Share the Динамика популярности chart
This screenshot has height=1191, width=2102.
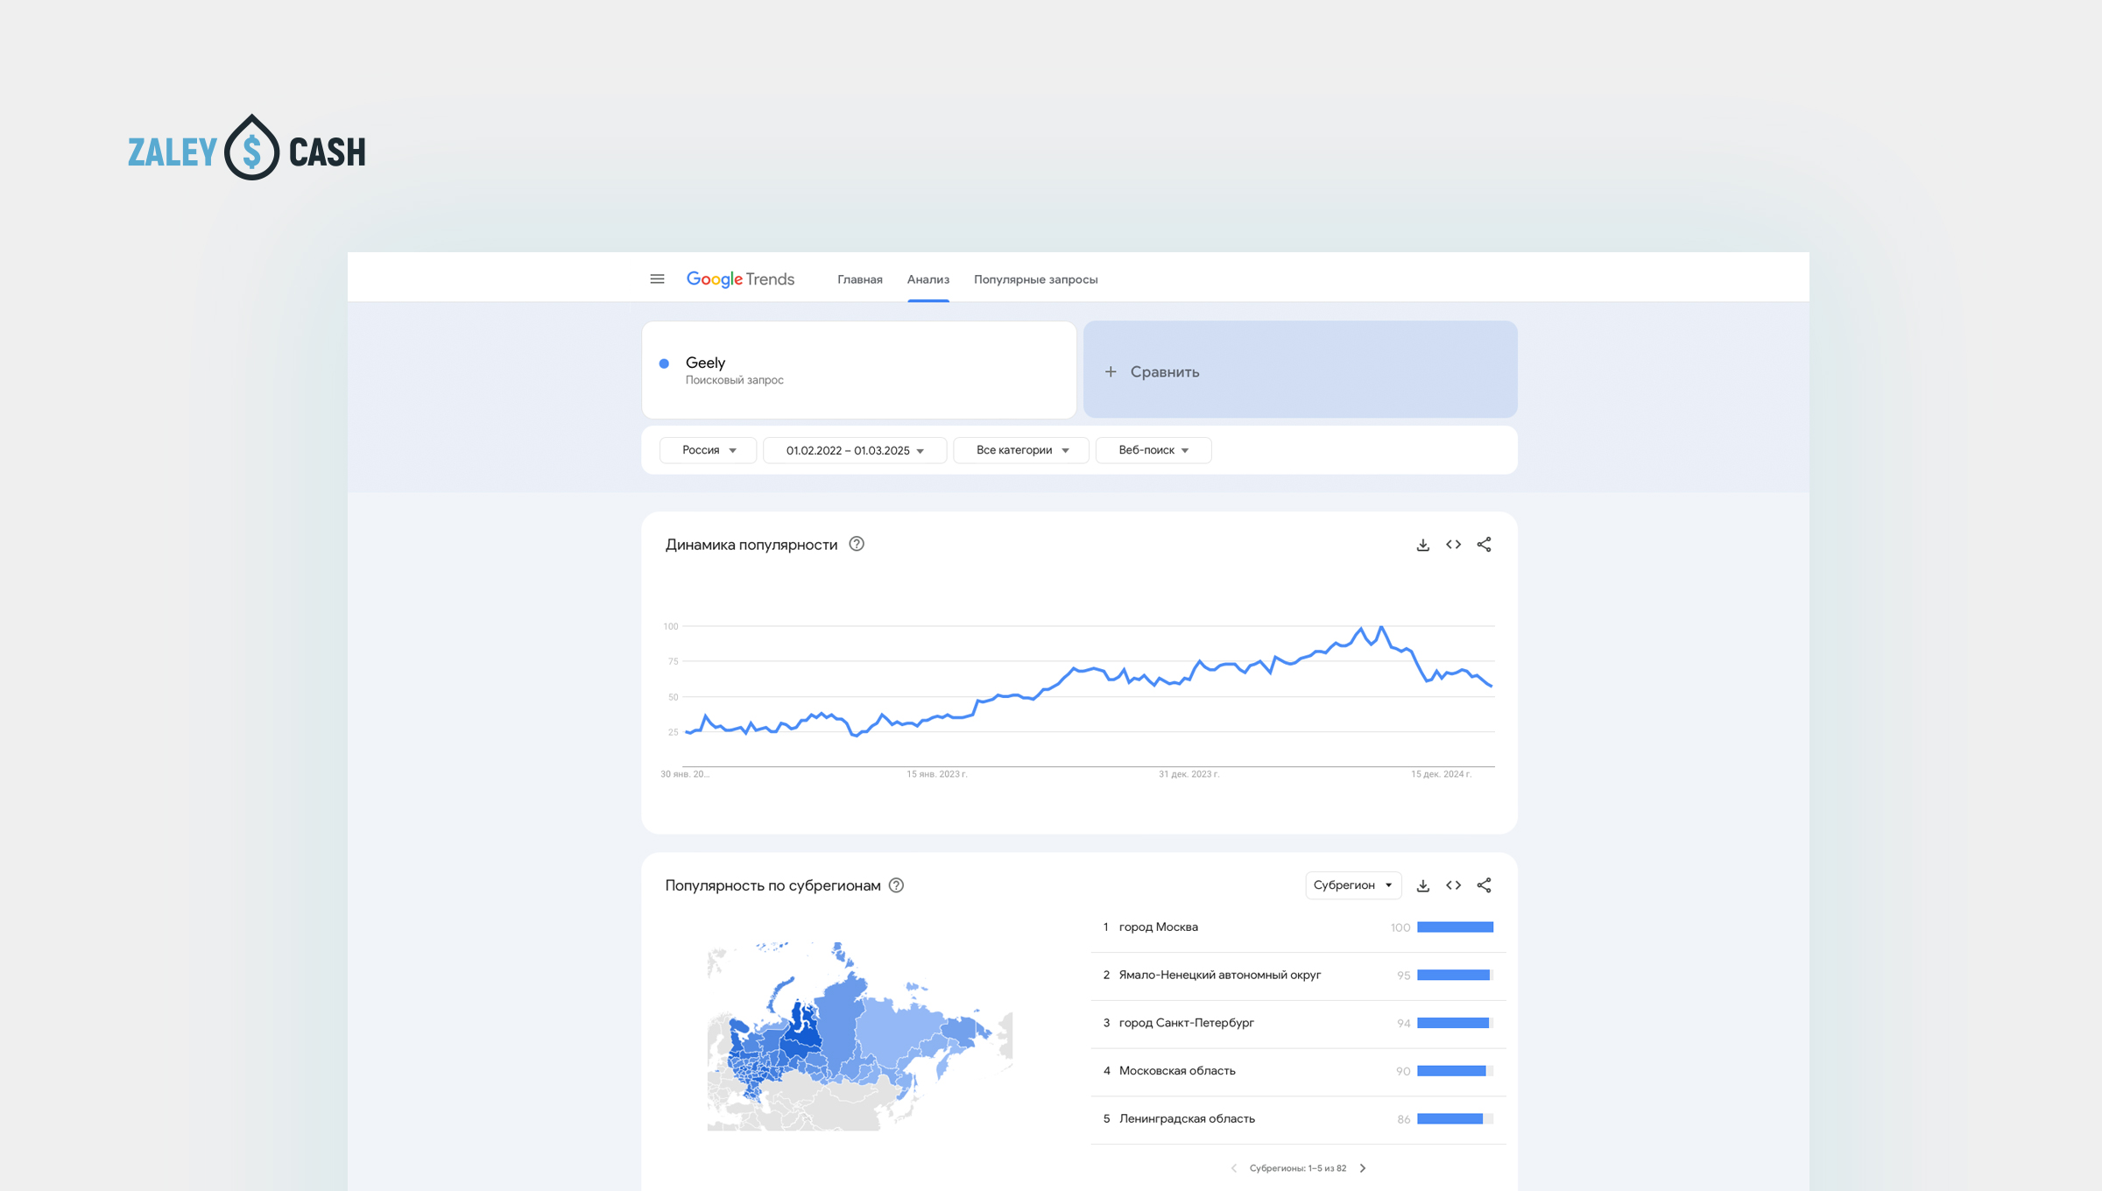click(1484, 545)
